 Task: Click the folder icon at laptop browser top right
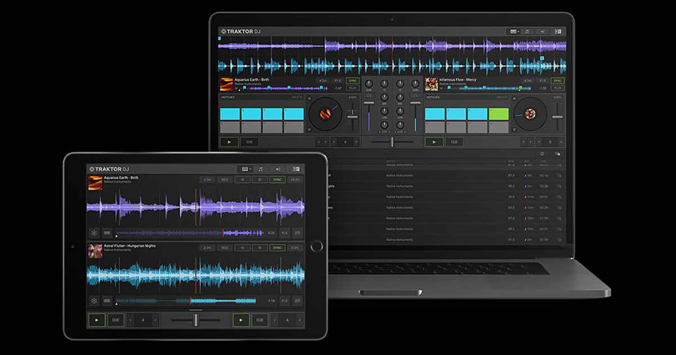(558, 154)
